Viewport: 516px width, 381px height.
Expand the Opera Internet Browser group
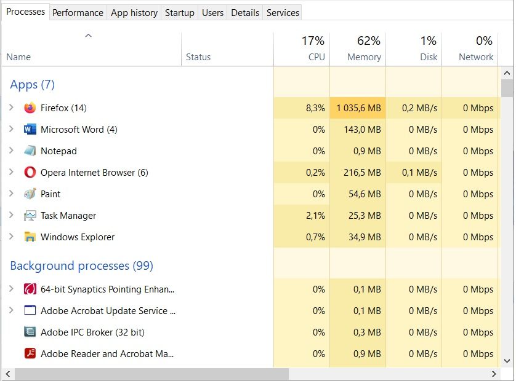[11, 173]
